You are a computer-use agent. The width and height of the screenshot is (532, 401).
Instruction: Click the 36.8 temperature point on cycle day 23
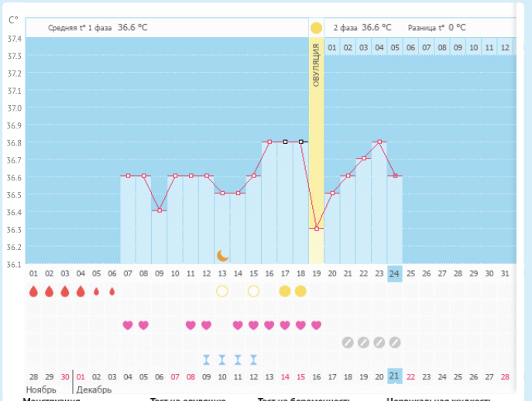pos(379,142)
